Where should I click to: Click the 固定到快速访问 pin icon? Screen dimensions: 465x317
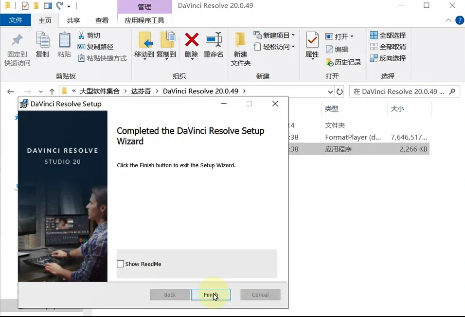(17, 40)
